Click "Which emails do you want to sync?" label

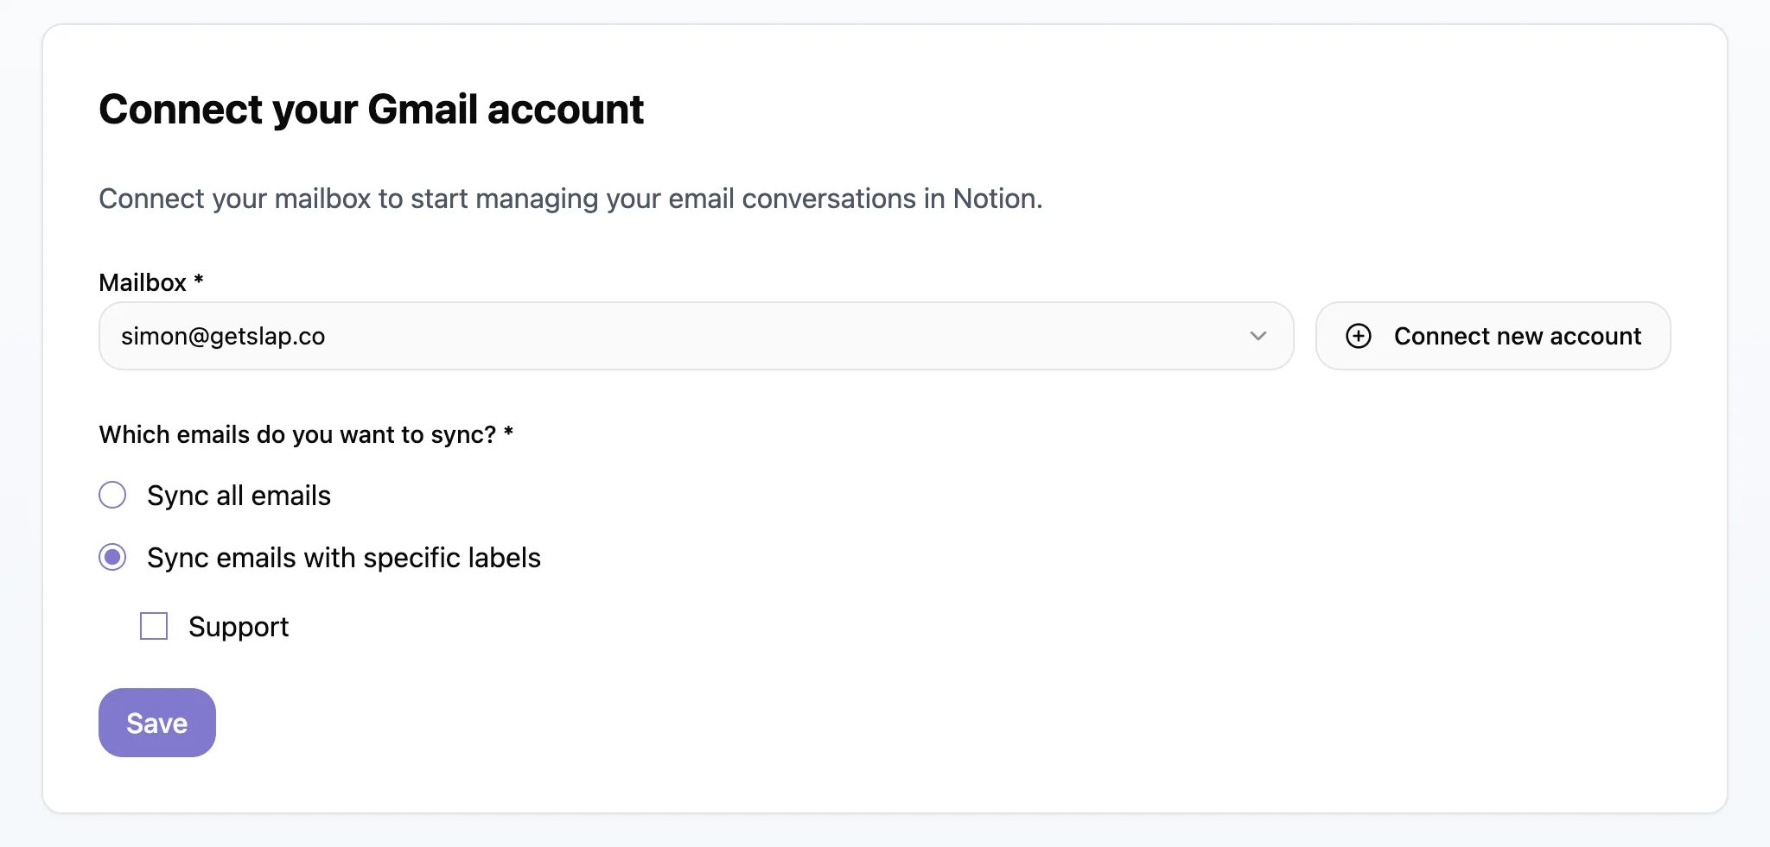[x=297, y=434]
